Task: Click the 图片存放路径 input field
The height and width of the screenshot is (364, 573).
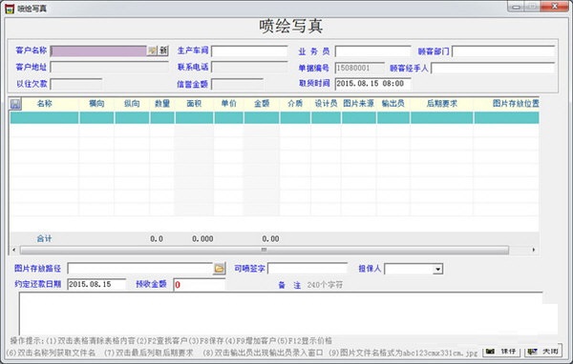Action: click(140, 269)
